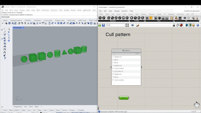The image size is (201, 113).
Task: Click Grasshopper open file folder icon
Action: pyautogui.click(x=99, y=25)
